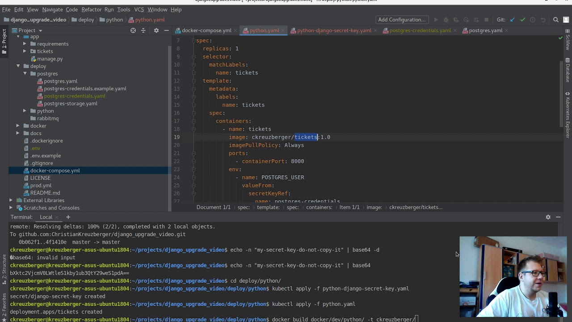Open the Tools menu
This screenshot has height=322, width=572.
click(124, 9)
